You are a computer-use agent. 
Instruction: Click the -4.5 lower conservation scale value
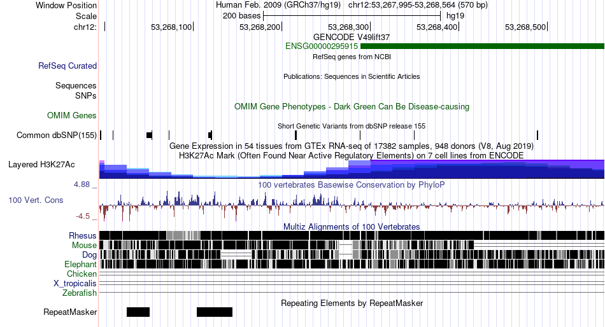pyautogui.click(x=83, y=216)
